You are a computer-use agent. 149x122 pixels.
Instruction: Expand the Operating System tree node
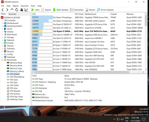click(2, 26)
